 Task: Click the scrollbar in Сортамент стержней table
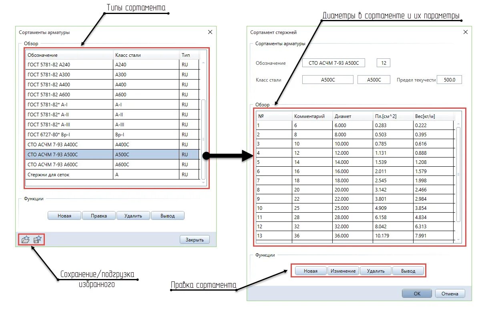pyautogui.click(x=458, y=174)
